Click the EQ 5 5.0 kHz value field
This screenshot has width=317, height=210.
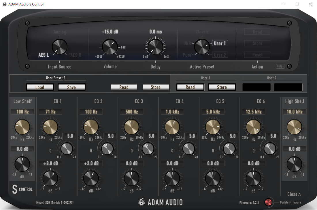[213, 111]
